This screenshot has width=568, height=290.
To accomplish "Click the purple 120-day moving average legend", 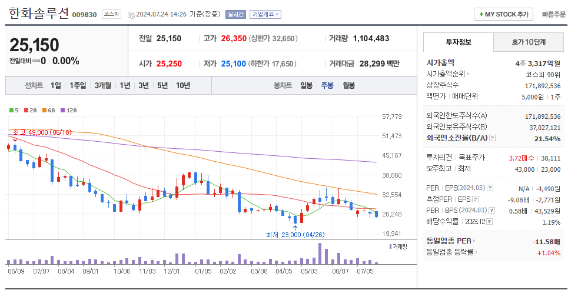I will pyautogui.click(x=68, y=111).
